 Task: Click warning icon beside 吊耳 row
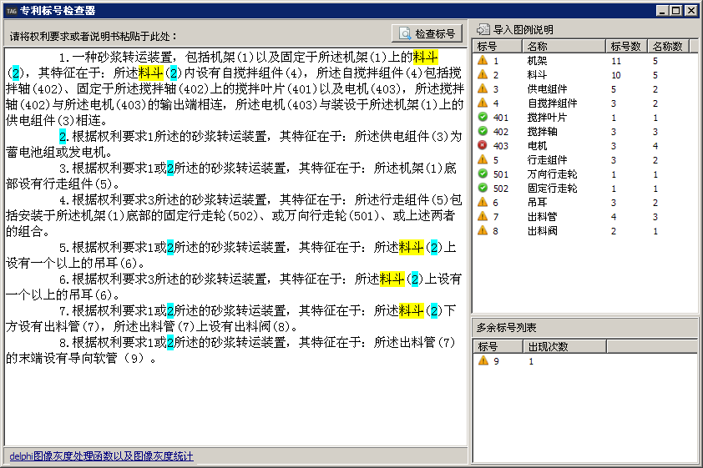pyautogui.click(x=483, y=203)
